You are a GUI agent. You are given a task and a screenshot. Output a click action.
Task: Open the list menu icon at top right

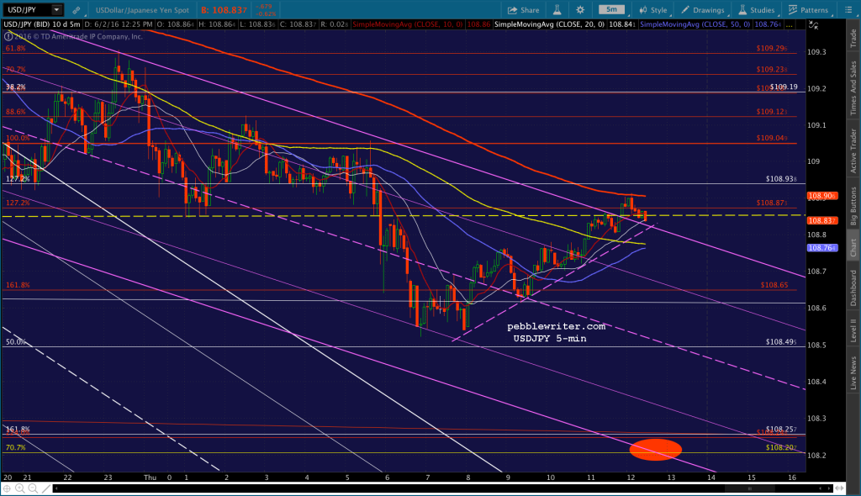[x=848, y=10]
